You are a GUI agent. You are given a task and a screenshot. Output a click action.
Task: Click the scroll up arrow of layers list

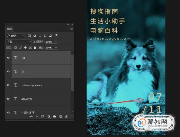[x=72, y=53]
